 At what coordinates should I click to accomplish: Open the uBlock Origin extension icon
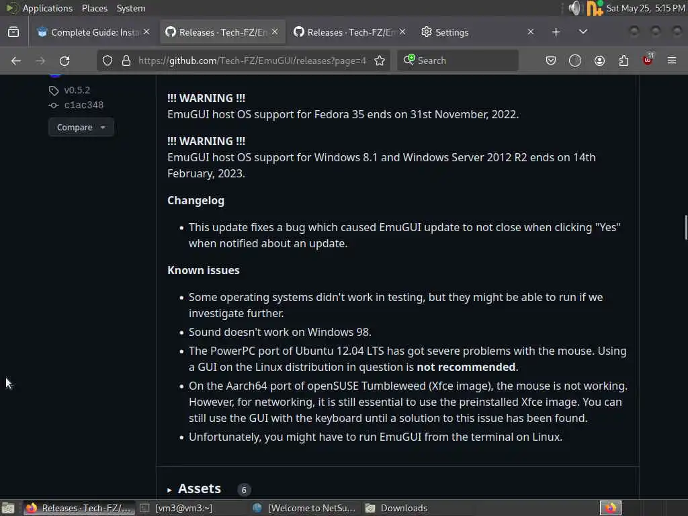click(648, 60)
